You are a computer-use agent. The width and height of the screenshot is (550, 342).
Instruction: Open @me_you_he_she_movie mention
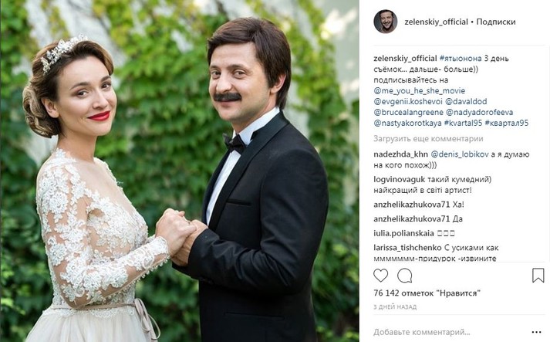[x=420, y=90]
